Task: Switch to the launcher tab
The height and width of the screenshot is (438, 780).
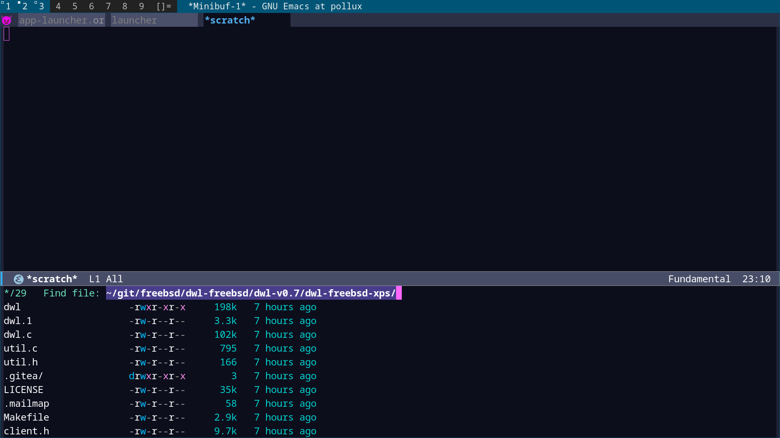Action: pyautogui.click(x=134, y=20)
